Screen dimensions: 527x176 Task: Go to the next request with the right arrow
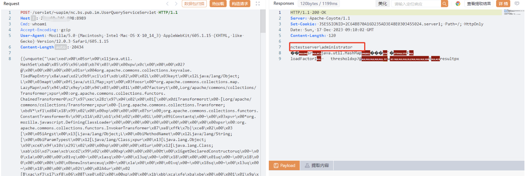click(176, 4)
